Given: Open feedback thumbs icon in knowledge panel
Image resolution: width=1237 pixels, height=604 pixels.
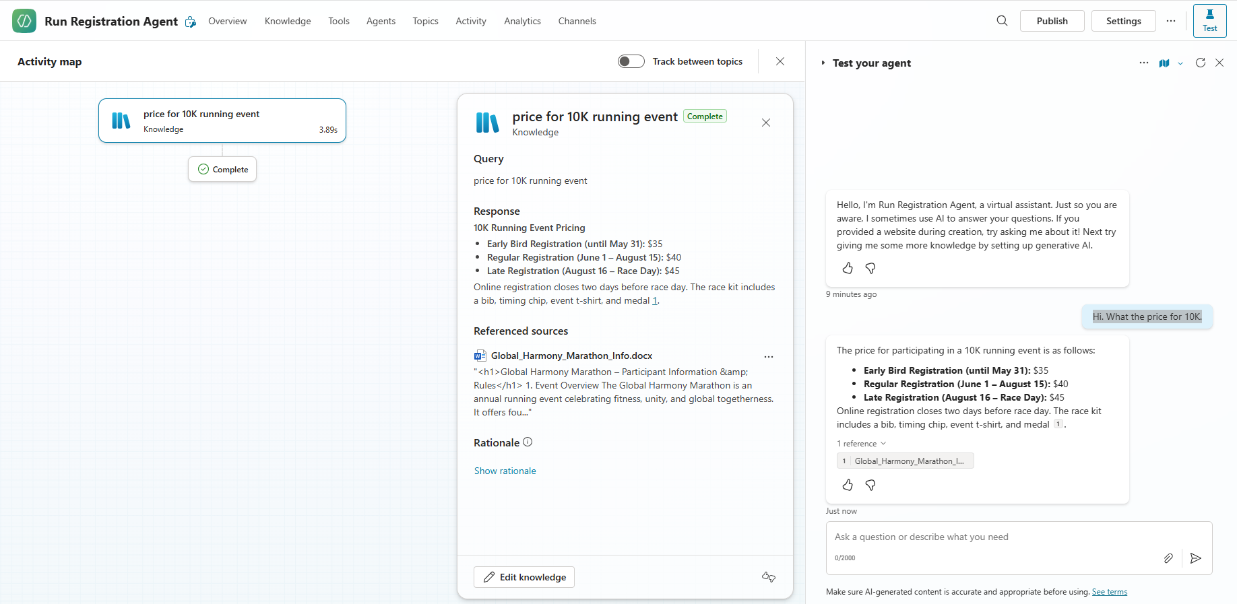Looking at the screenshot, I should [x=768, y=577].
